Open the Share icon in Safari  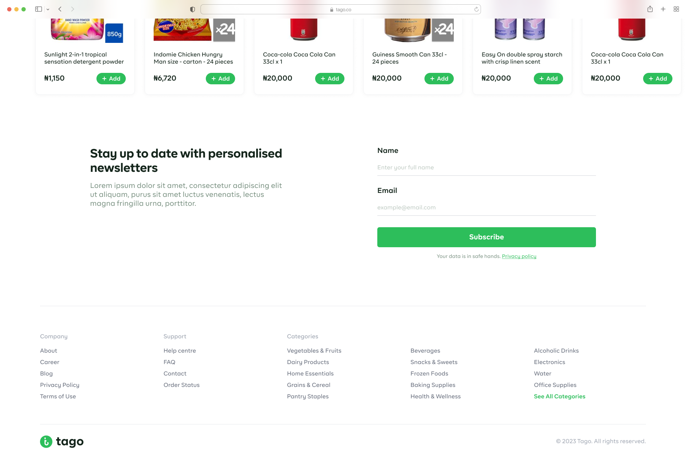(x=650, y=9)
